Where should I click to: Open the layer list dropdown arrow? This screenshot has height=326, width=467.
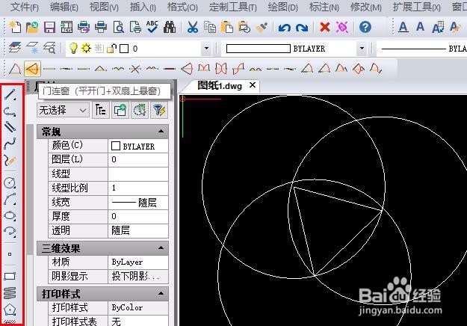tap(206, 49)
